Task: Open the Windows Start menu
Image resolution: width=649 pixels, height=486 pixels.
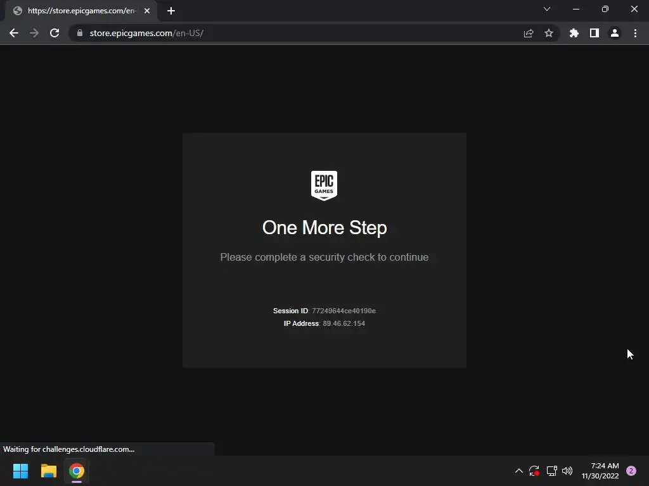Action: [x=20, y=471]
